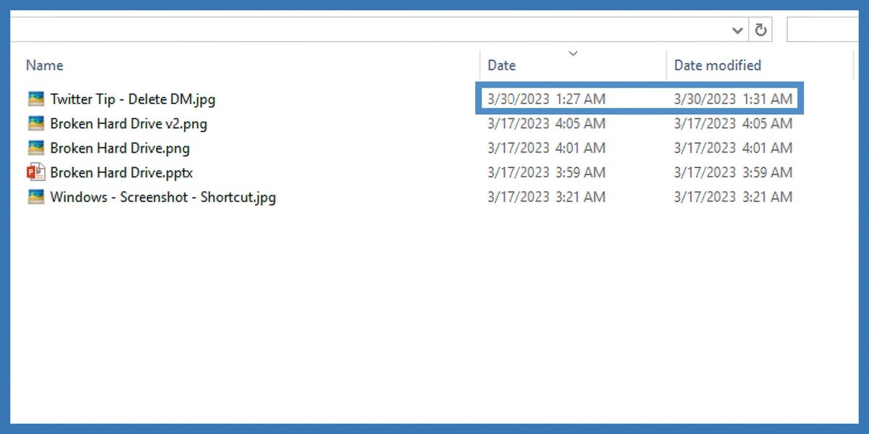Select the Broken Hard Drive.pptx file
The width and height of the screenshot is (869, 434).
pyautogui.click(x=117, y=172)
